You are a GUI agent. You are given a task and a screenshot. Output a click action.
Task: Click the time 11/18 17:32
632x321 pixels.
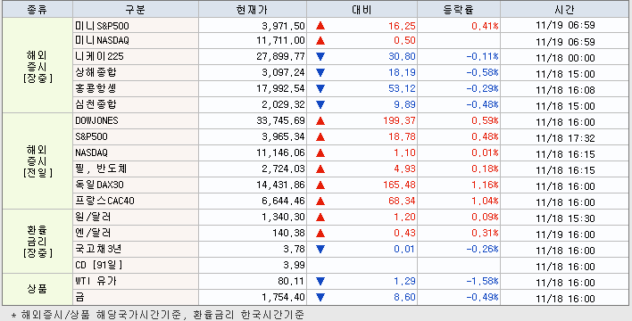(565, 138)
